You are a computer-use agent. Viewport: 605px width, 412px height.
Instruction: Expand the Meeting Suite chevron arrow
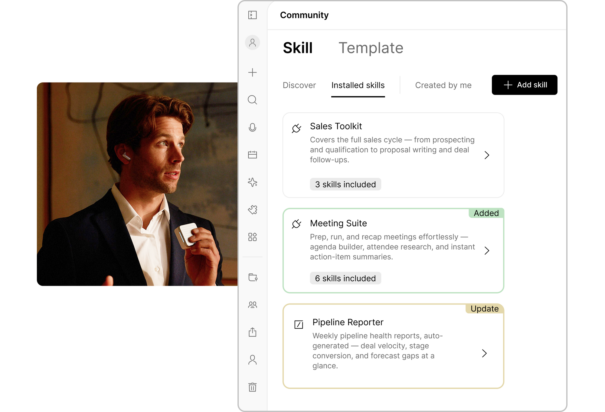pyautogui.click(x=487, y=251)
